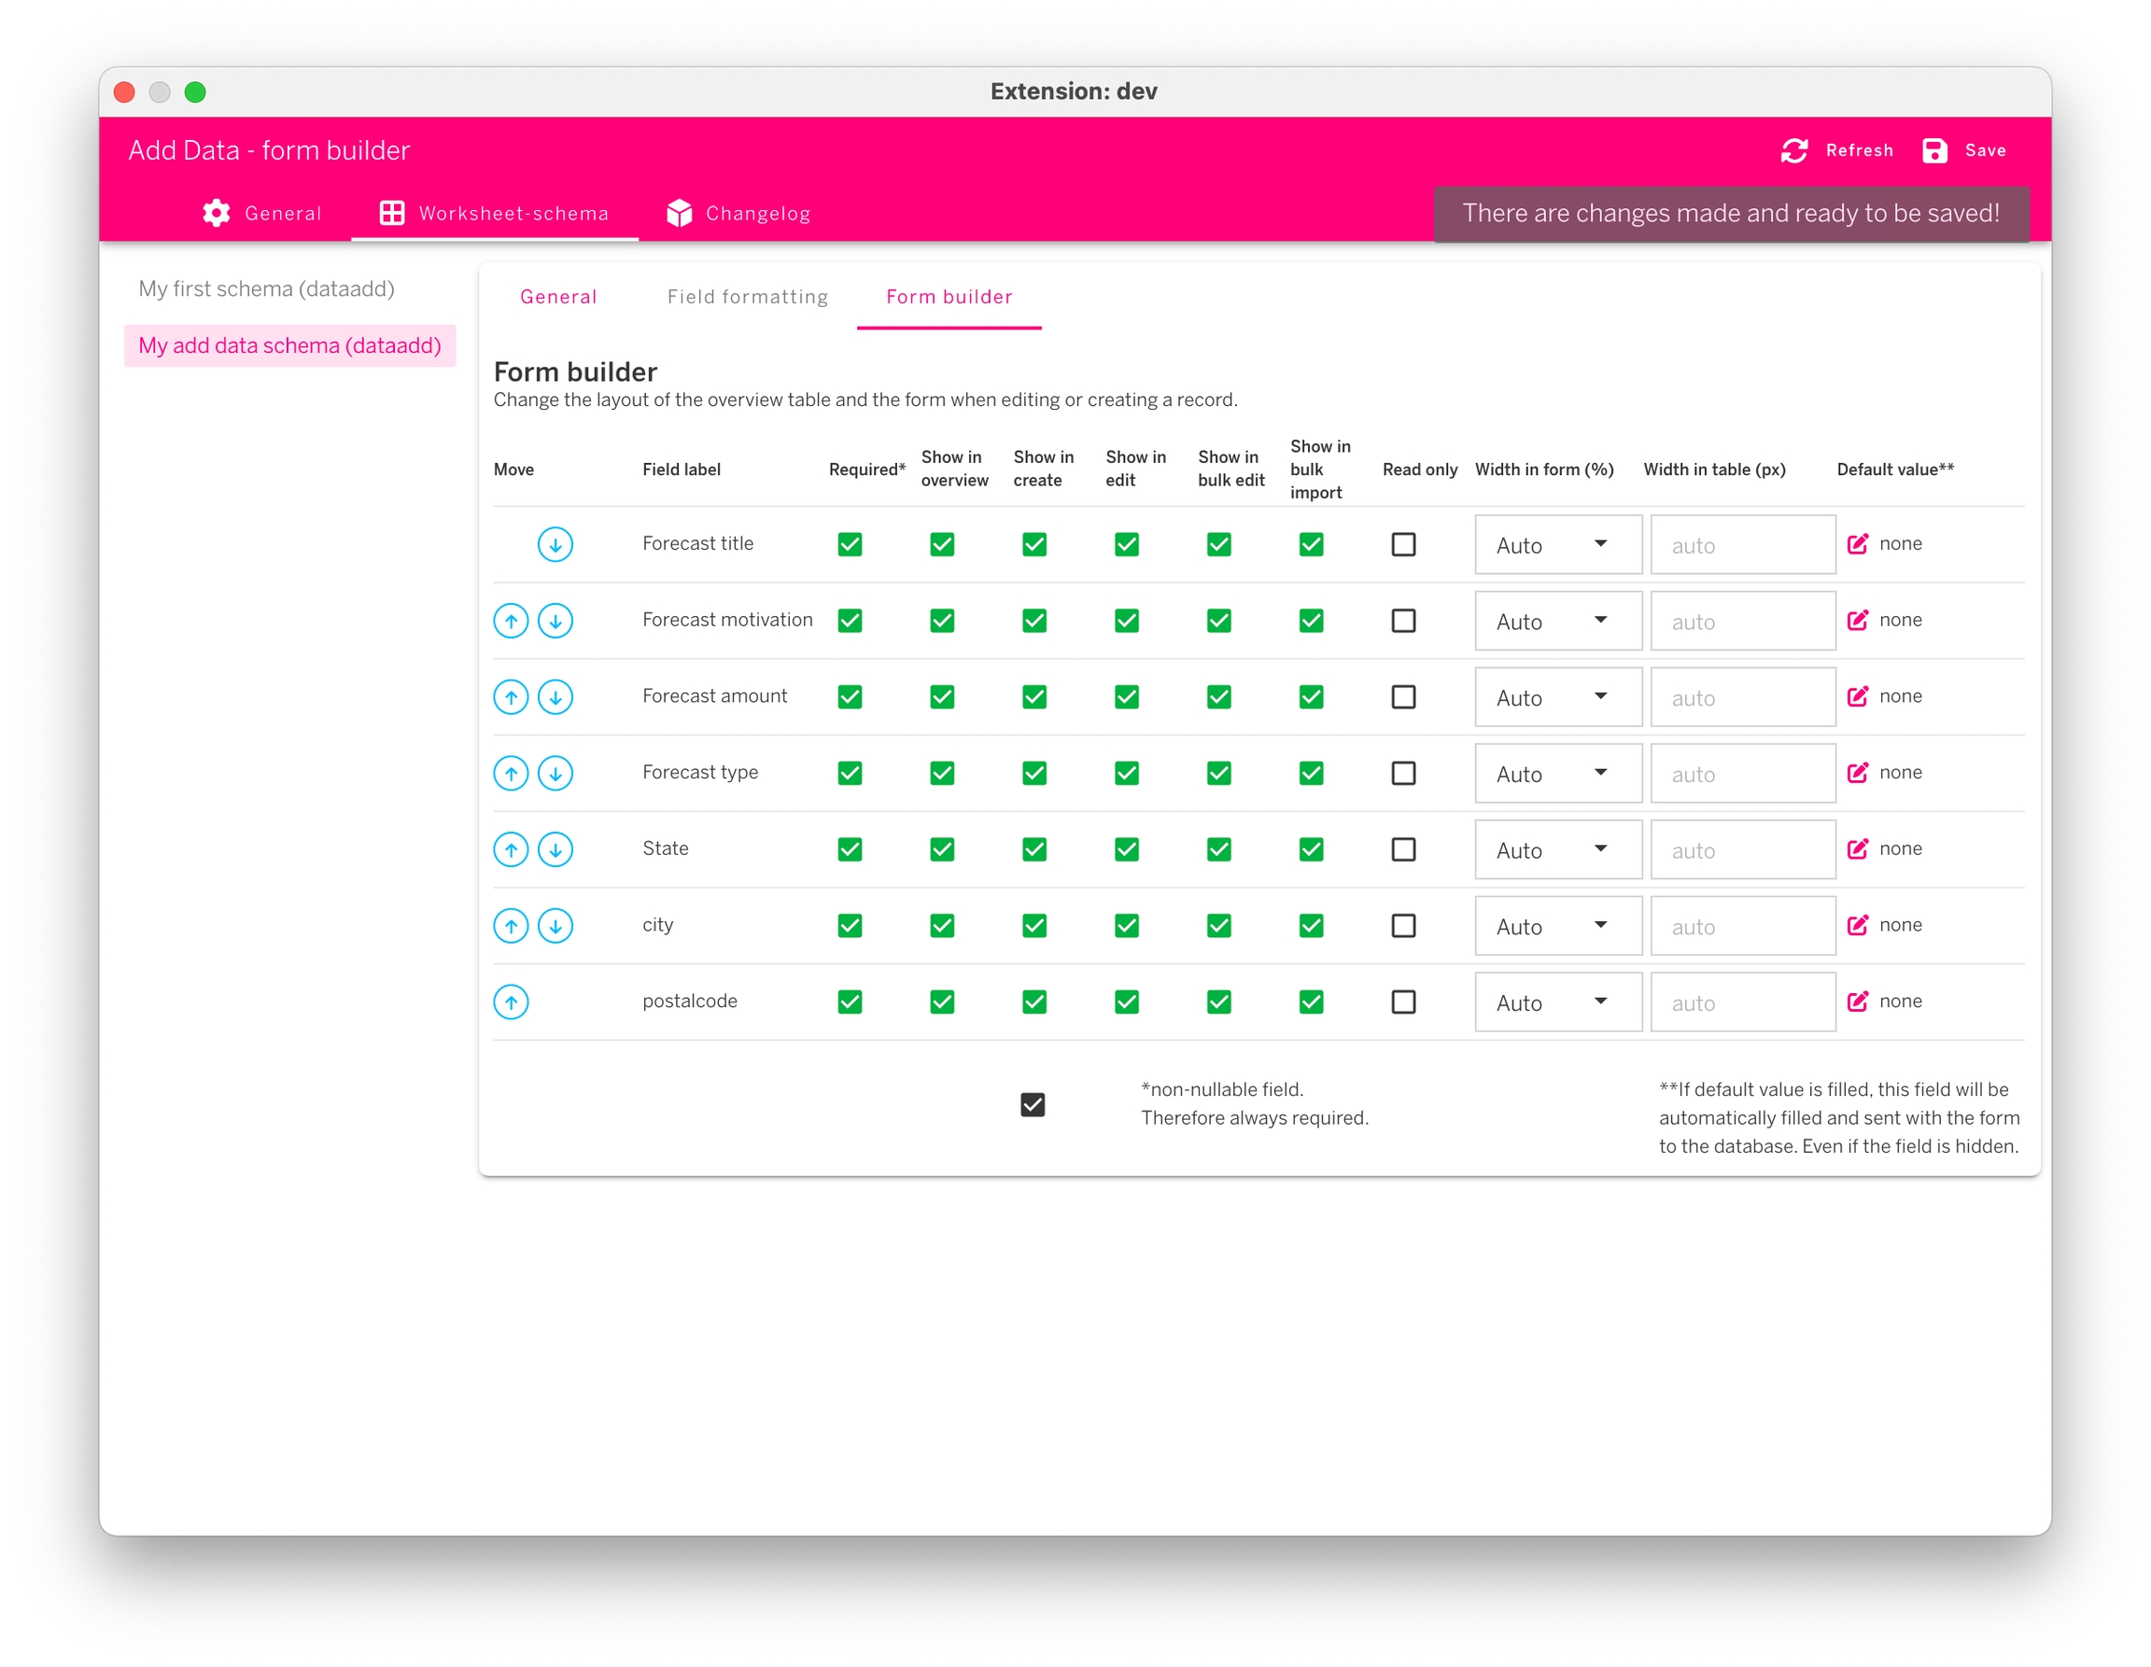The image size is (2151, 1667).
Task: Edit default value for Forecast type
Action: click(1858, 773)
